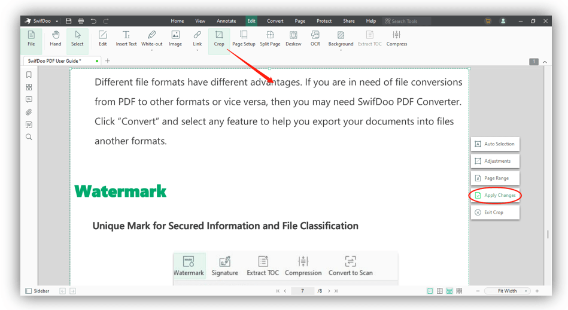Choose Page Range for cropping
Image resolution: width=568 pixels, height=310 pixels.
(495, 178)
